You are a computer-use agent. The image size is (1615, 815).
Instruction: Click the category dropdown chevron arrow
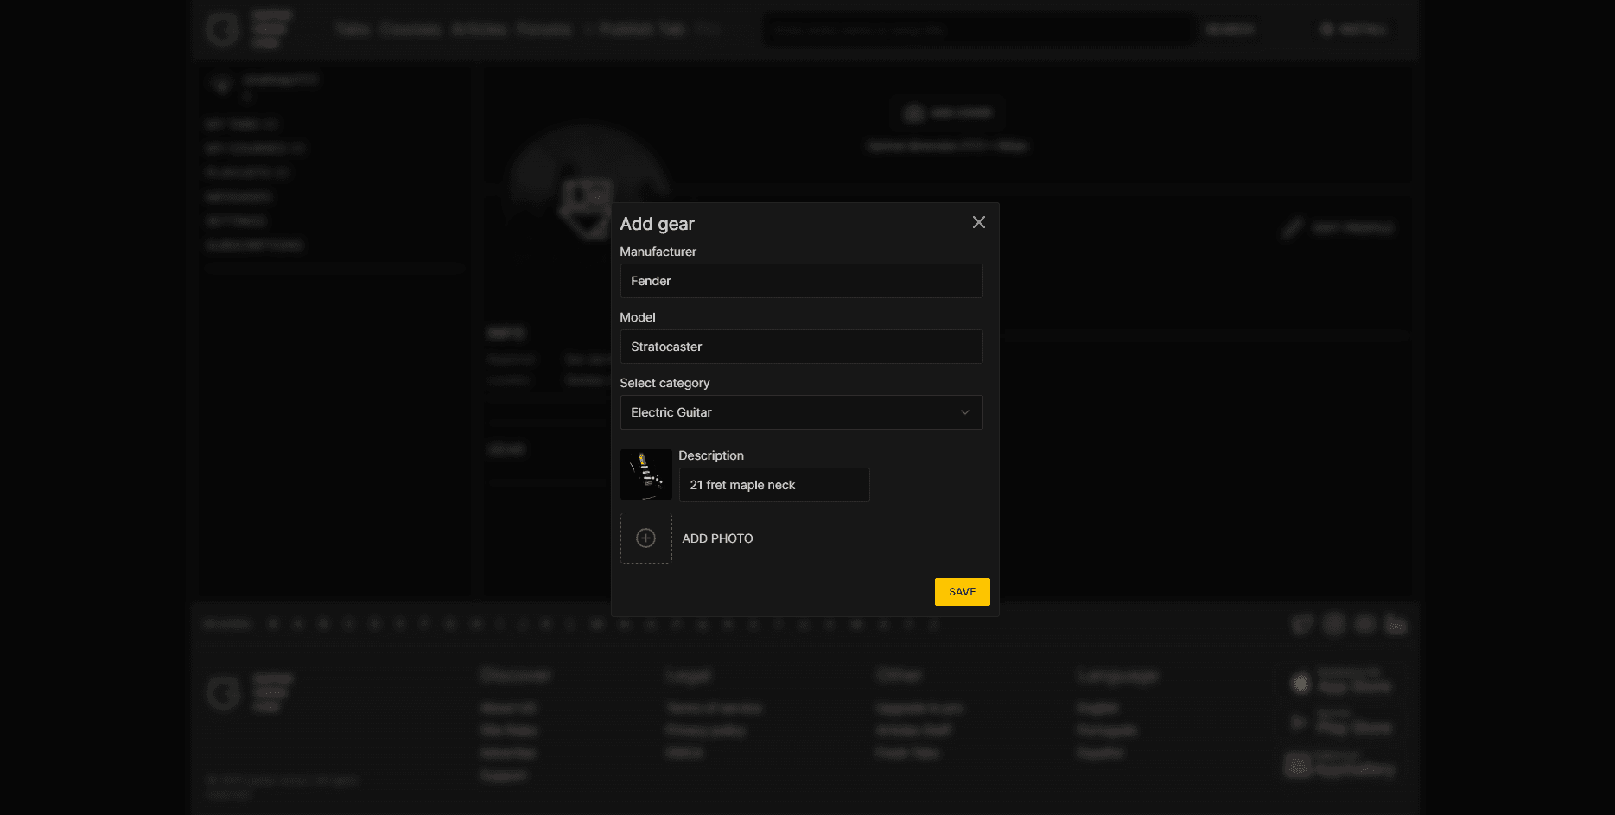click(x=964, y=412)
